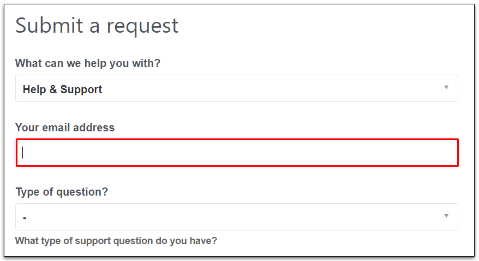The height and width of the screenshot is (261, 479).
Task: Click the 'Your email address' label
Action: pyautogui.click(x=65, y=128)
